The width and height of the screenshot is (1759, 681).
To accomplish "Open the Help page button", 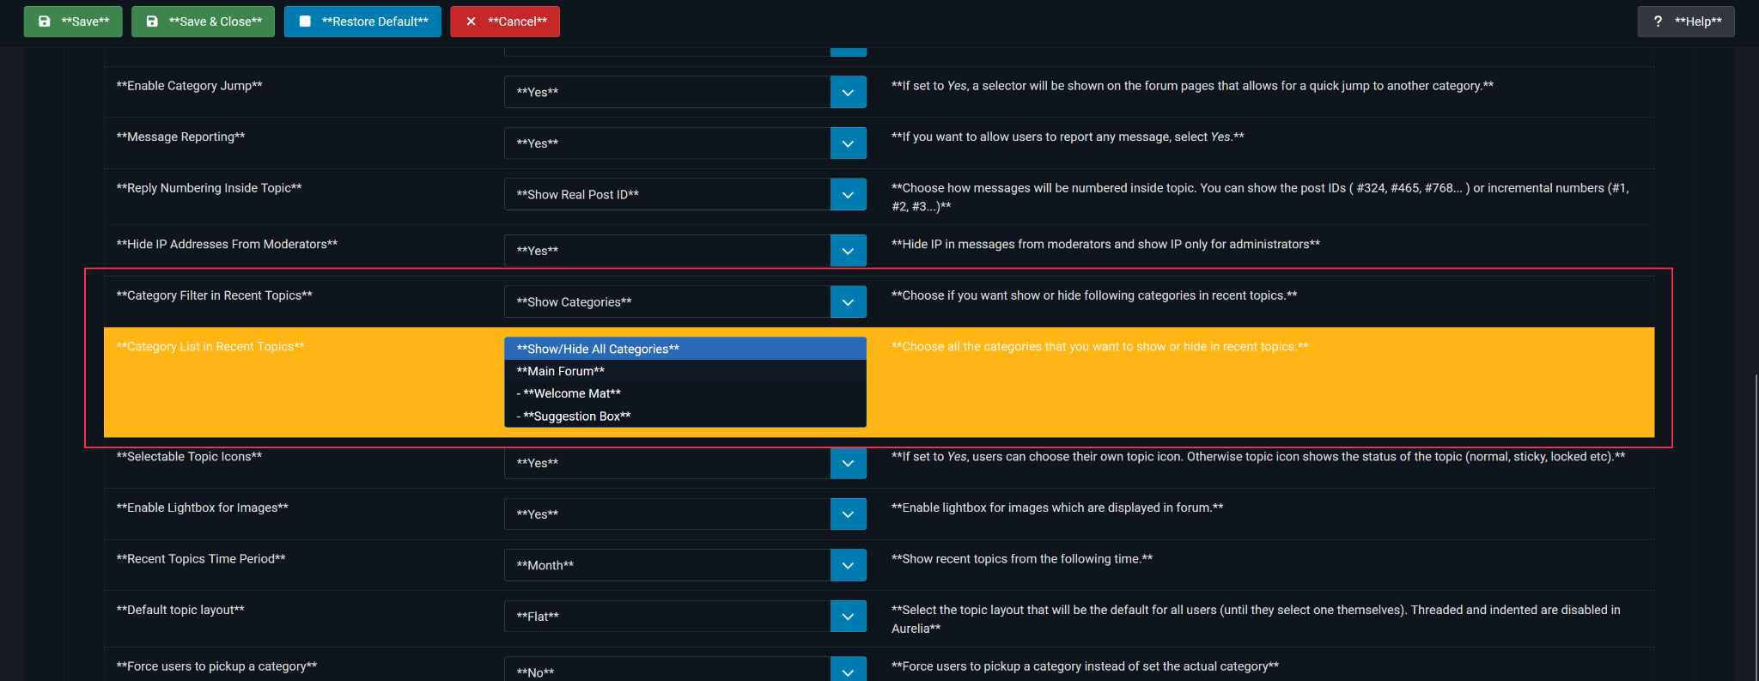I will click(x=1685, y=21).
